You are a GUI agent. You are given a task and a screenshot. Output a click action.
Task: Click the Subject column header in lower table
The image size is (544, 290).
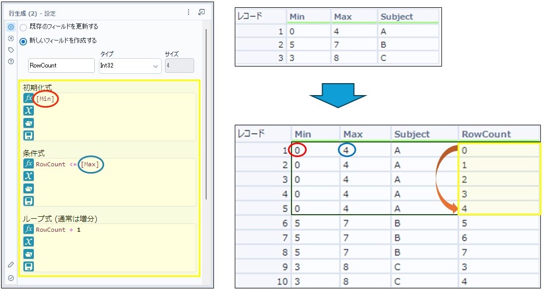[413, 134]
